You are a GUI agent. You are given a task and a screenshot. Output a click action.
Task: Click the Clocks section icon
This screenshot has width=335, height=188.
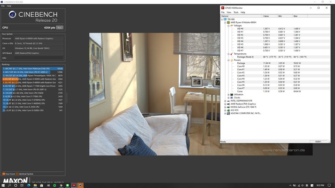coord(232,97)
